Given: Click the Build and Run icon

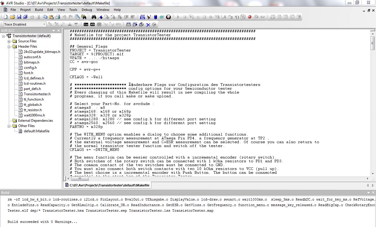Looking at the screenshot, I should [135, 24].
